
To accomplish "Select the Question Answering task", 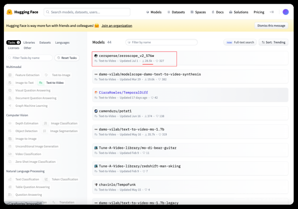I will click(25, 194).
